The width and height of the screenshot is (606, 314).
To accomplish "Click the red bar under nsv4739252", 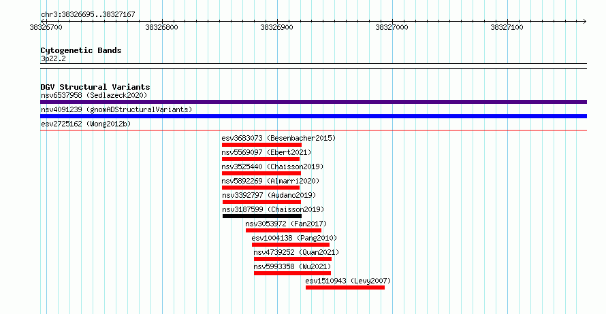I will pyautogui.click(x=293, y=259).
